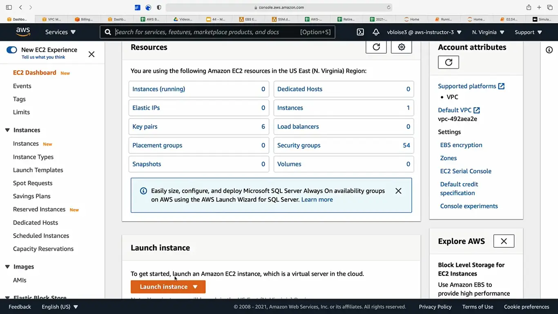
Task: Open Events in the sidebar
Action: pyautogui.click(x=22, y=86)
